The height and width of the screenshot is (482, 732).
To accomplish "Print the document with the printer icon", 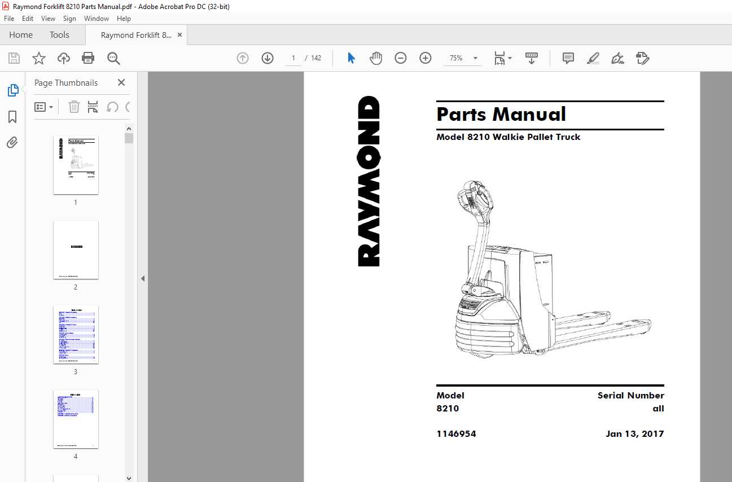I will pyautogui.click(x=88, y=58).
